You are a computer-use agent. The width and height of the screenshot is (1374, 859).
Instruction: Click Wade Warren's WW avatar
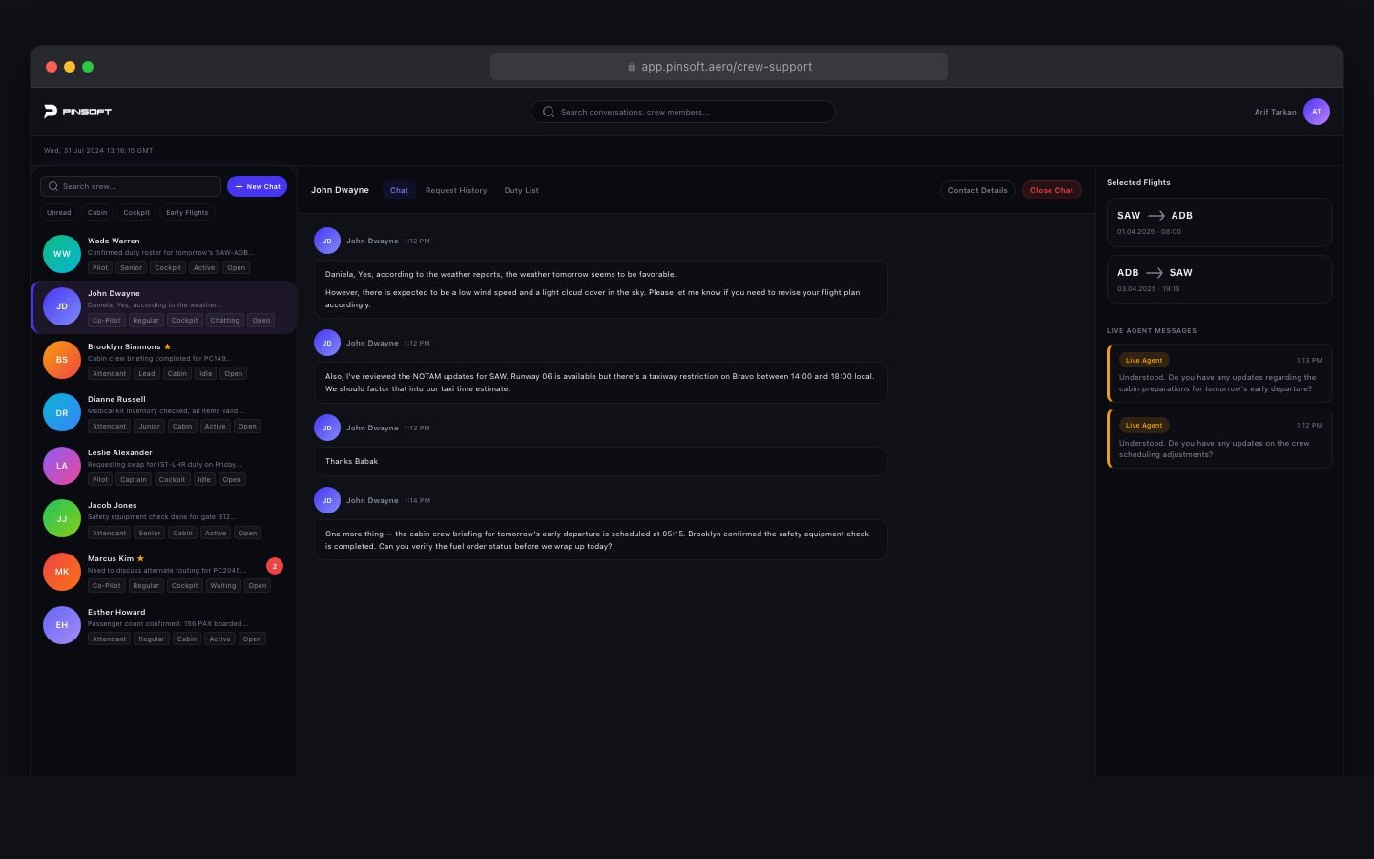click(x=62, y=254)
